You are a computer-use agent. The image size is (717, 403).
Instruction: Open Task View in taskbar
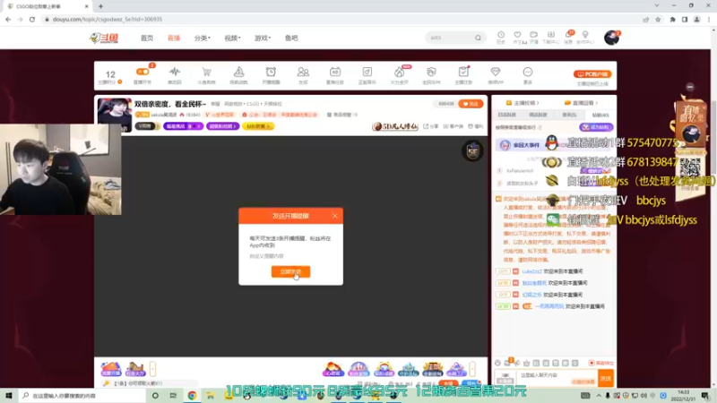(x=173, y=395)
